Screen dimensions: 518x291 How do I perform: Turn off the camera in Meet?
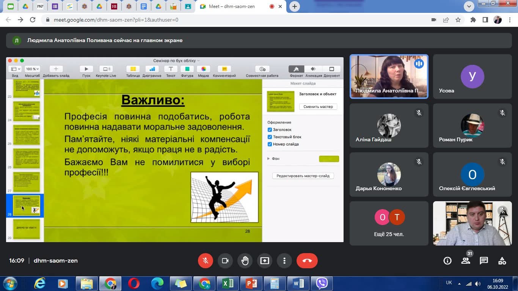(225, 261)
